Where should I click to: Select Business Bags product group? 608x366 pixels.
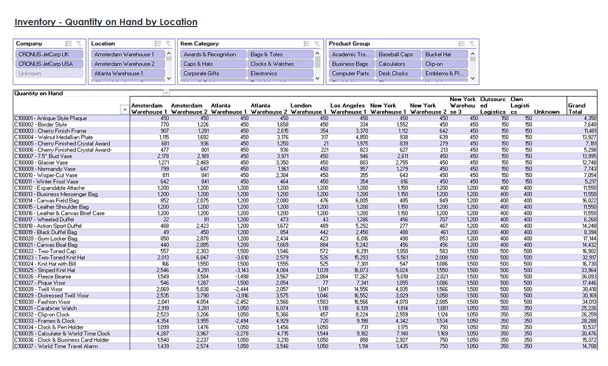352,64
